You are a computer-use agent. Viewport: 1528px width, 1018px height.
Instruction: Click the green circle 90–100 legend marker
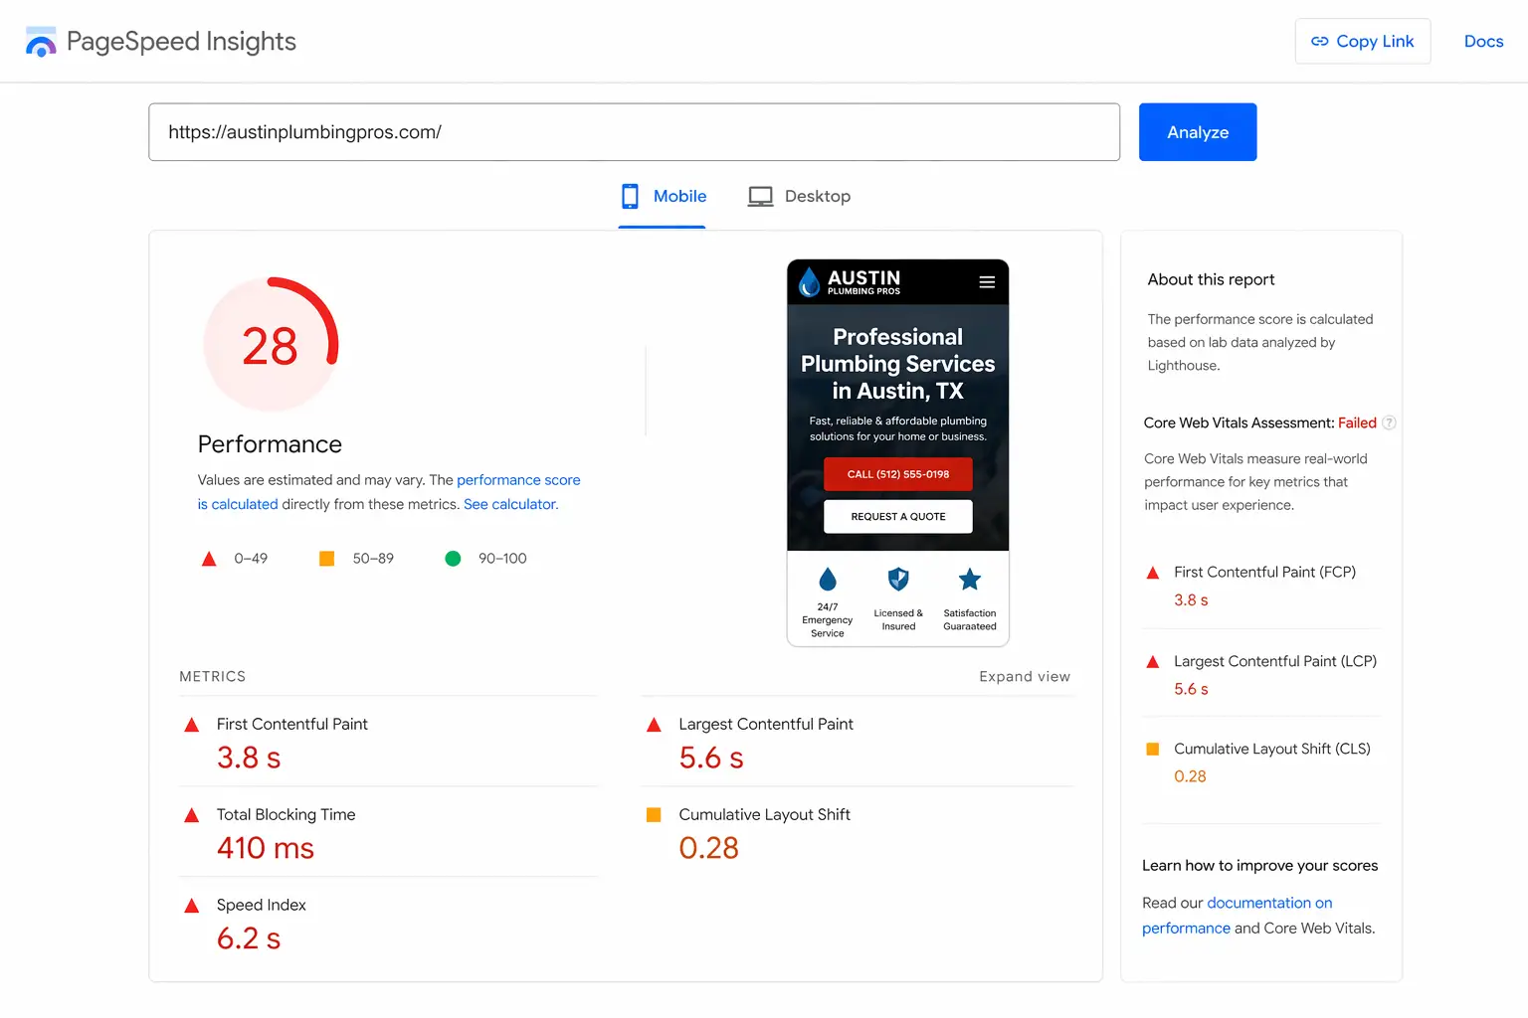pos(453,559)
